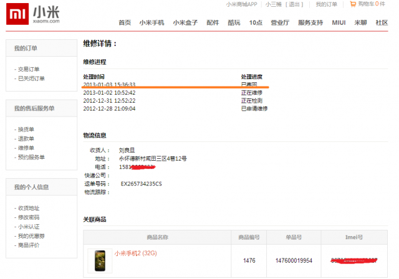Open the 小米手机 navigation item
Image resolution: width=399 pixels, height=279 pixels.
(x=151, y=22)
